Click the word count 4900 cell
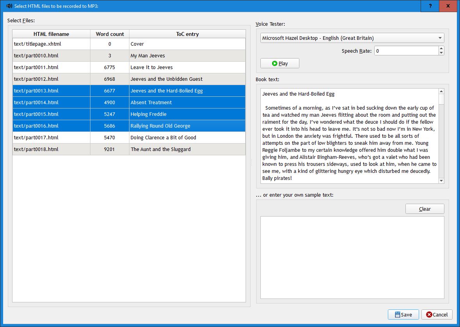The image size is (460, 327). pos(110,103)
